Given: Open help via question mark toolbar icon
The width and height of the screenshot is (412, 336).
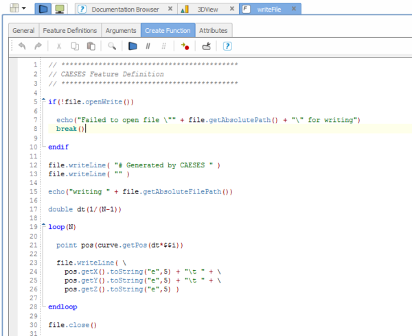Looking at the screenshot, I should [x=227, y=46].
